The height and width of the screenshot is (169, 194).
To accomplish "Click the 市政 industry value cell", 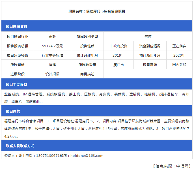I will click(52, 37).
